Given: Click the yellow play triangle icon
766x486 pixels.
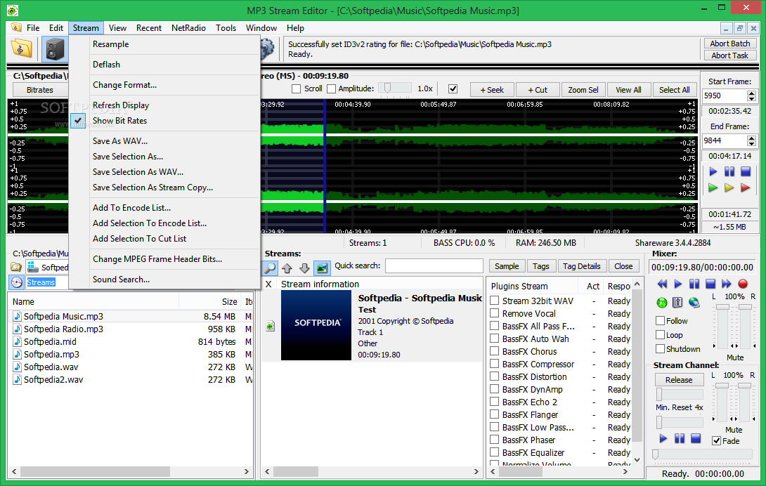Looking at the screenshot, I should [x=729, y=188].
